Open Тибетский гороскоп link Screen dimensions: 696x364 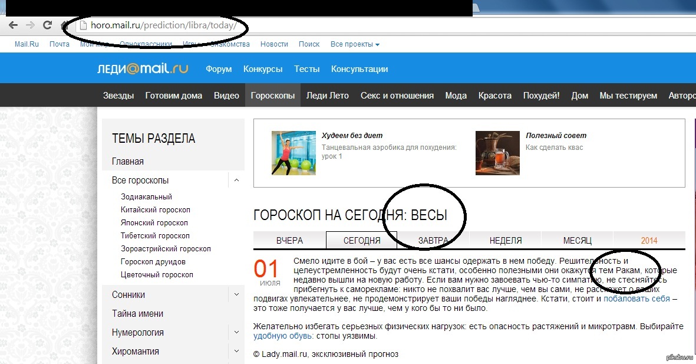pyautogui.click(x=155, y=235)
